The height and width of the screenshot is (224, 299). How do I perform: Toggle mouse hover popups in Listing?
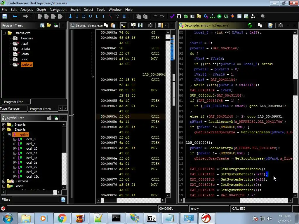click(x=123, y=25)
